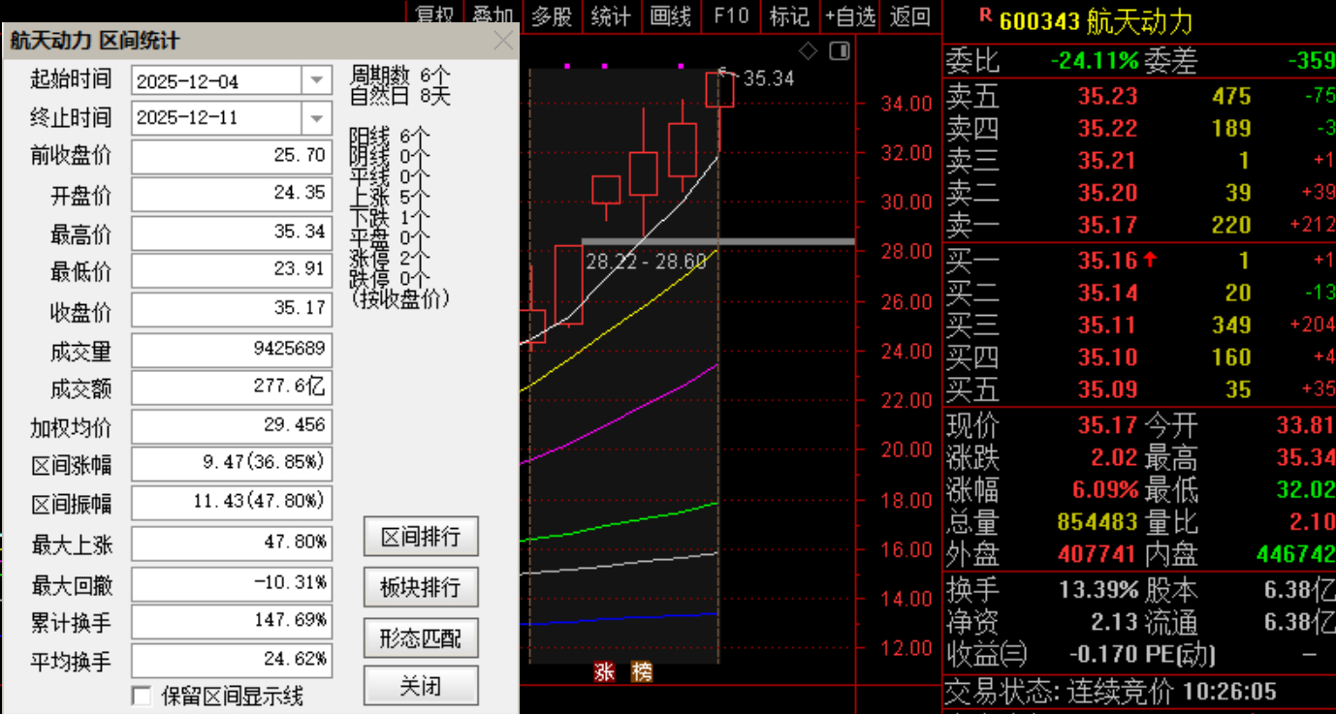The image size is (1336, 714).
Task: Click the 最大上涨 field 47.80%
Action: pos(232,543)
